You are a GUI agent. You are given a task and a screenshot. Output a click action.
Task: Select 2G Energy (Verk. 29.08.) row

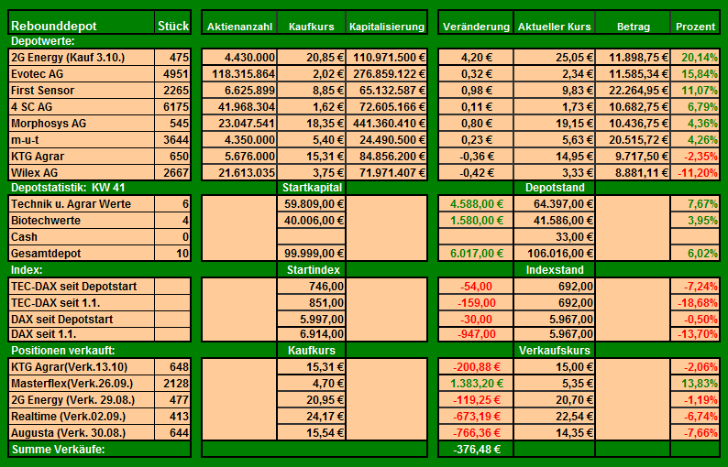click(x=82, y=400)
